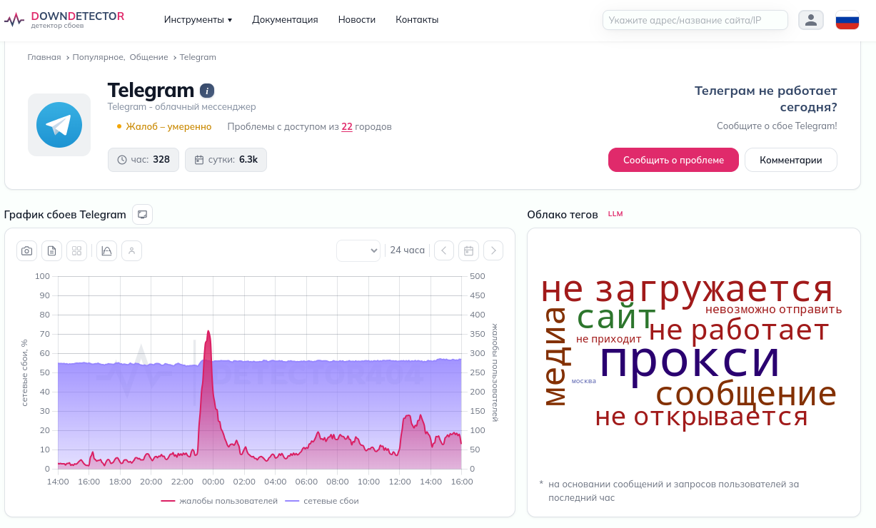This screenshot has height=528, width=876.
Task: Open the calendar date picker icon
Action: click(468, 250)
